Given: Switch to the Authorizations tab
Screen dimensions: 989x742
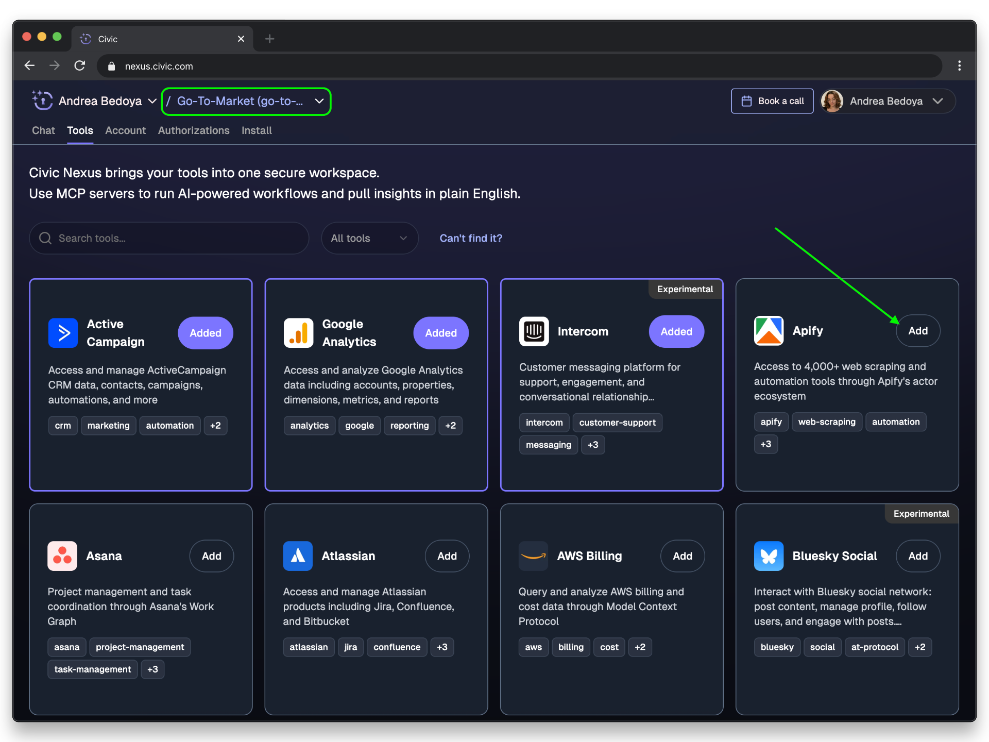Looking at the screenshot, I should [x=194, y=130].
